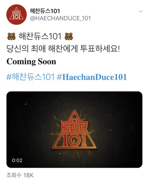The height and width of the screenshot is (186, 149).
Task: Open the #HaechanDuce101 hashtag
Action: (x=92, y=77)
